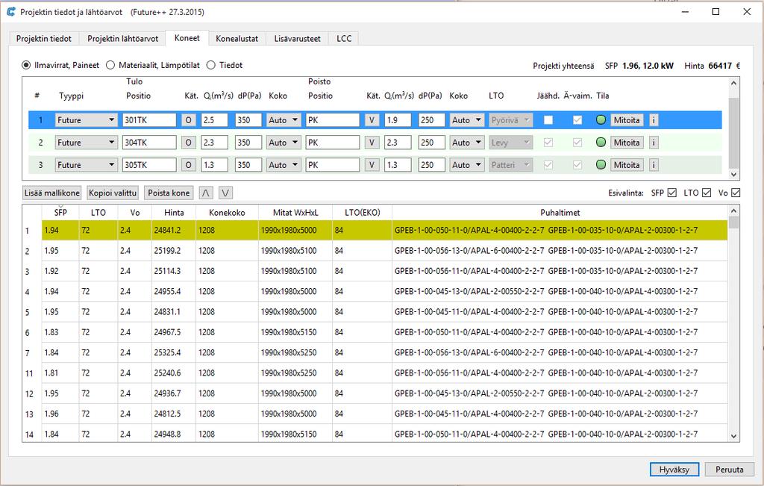Open LTO Pyörivä dropdown
Image resolution: width=764 pixels, height=486 pixels.
click(510, 120)
